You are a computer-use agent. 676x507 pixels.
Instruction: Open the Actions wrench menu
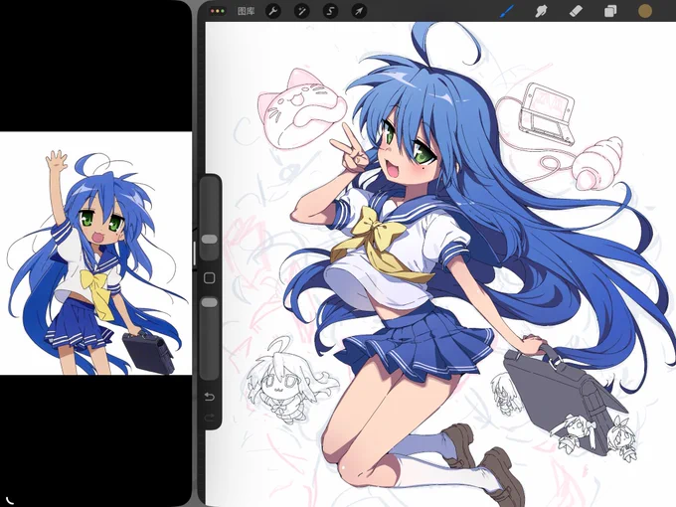273,11
